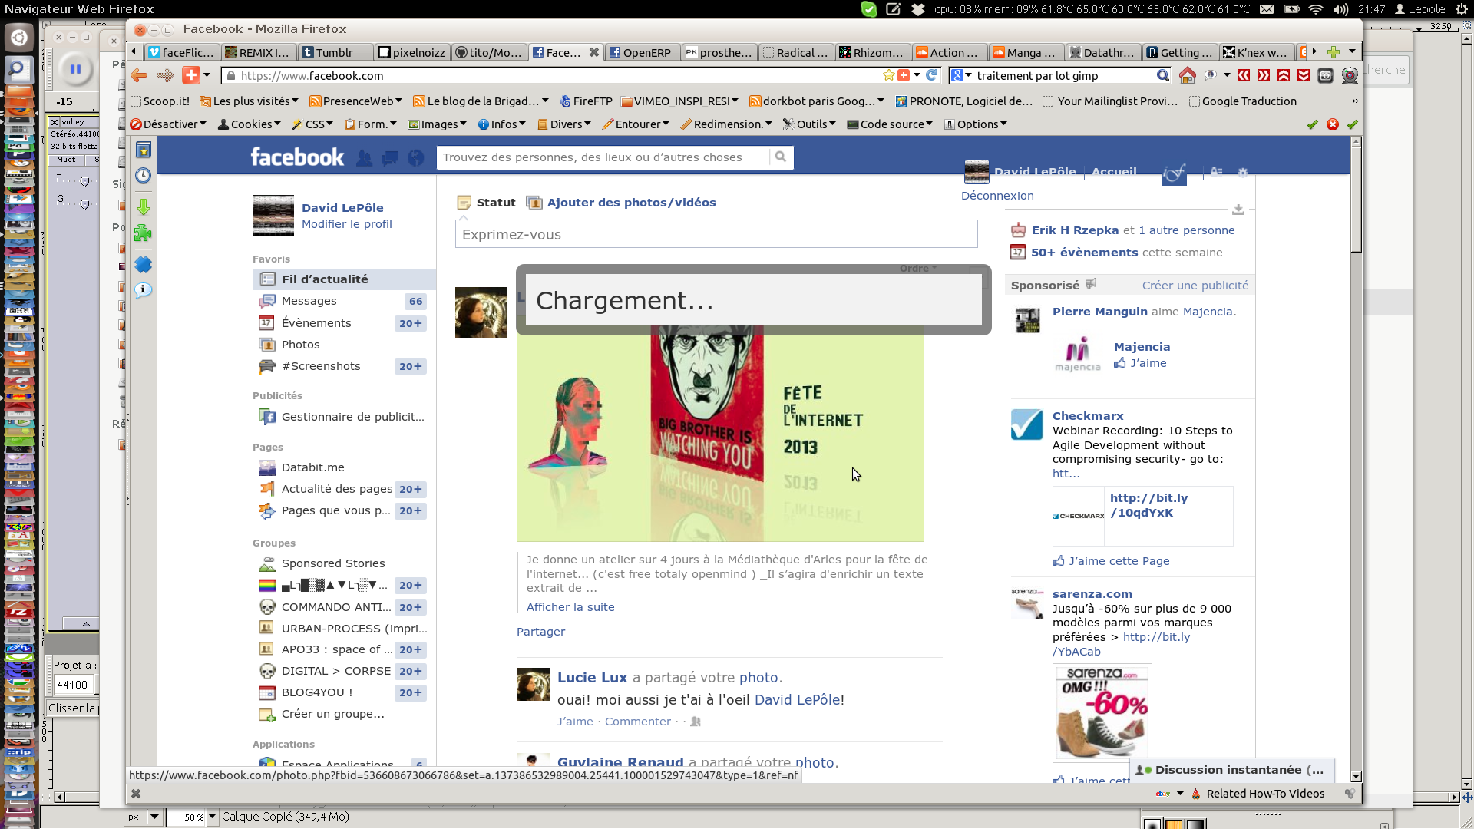Click the reload page icon

pos(932,75)
